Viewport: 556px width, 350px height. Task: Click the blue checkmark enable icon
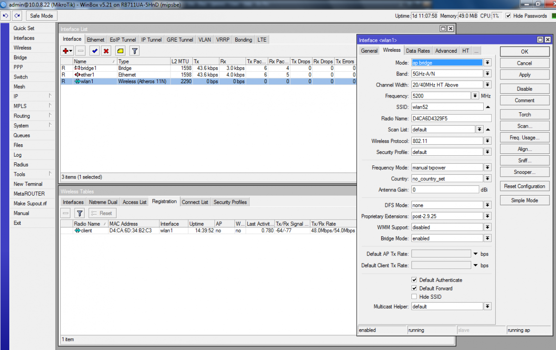pyautogui.click(x=95, y=51)
